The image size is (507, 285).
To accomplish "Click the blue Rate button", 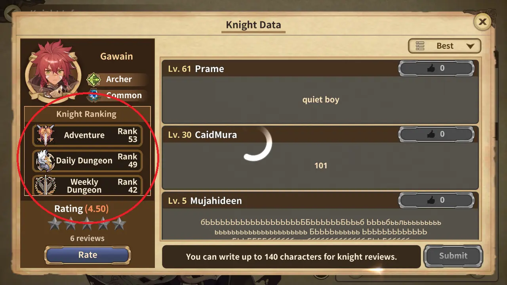I will 88,255.
